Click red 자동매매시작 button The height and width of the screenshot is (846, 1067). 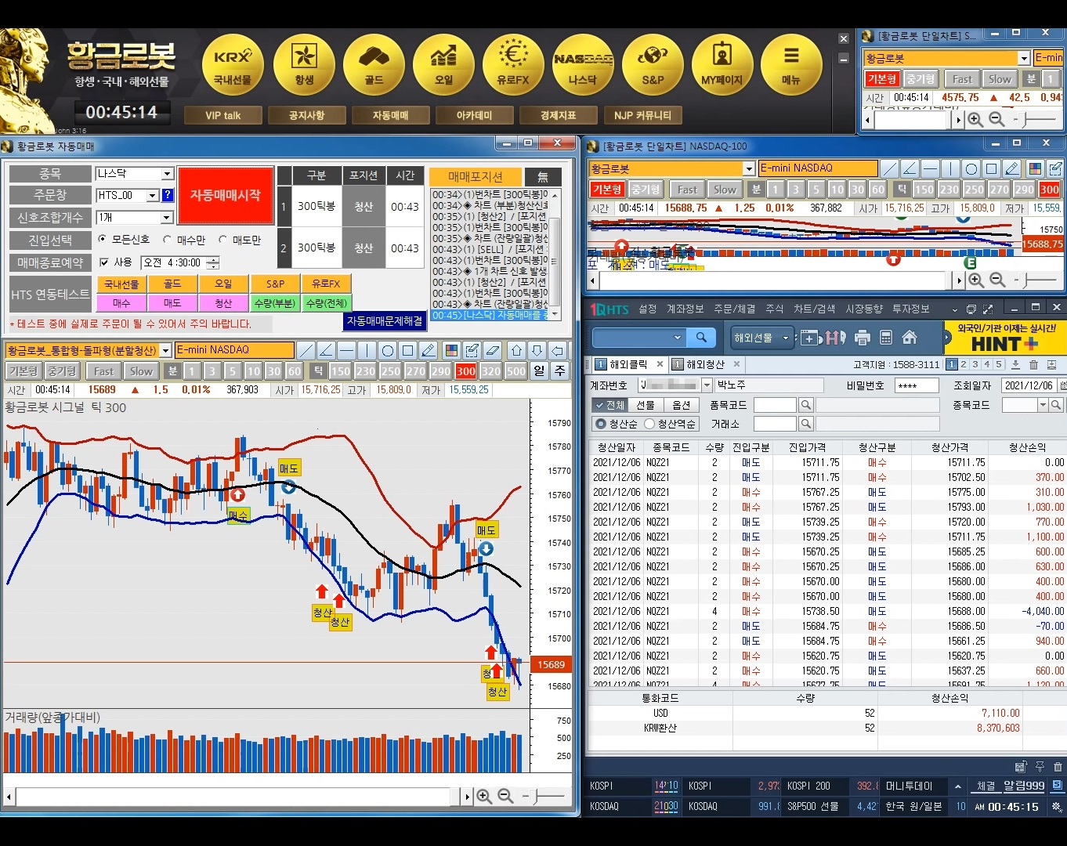[x=226, y=195]
